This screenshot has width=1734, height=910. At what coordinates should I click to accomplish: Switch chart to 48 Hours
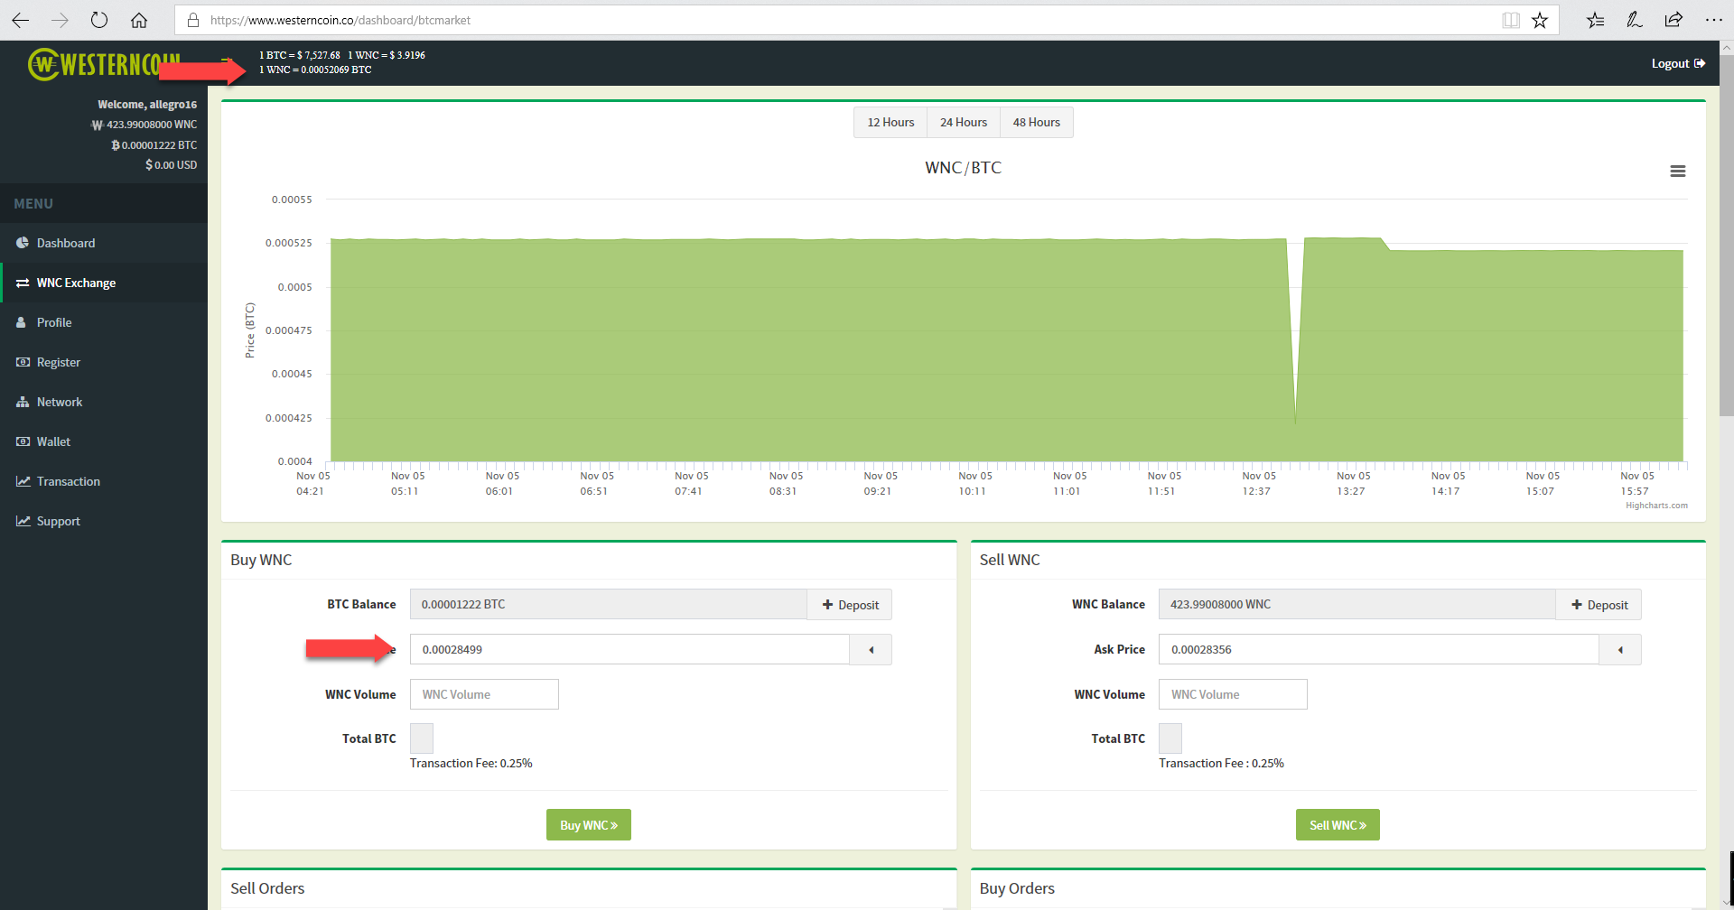click(x=1037, y=123)
